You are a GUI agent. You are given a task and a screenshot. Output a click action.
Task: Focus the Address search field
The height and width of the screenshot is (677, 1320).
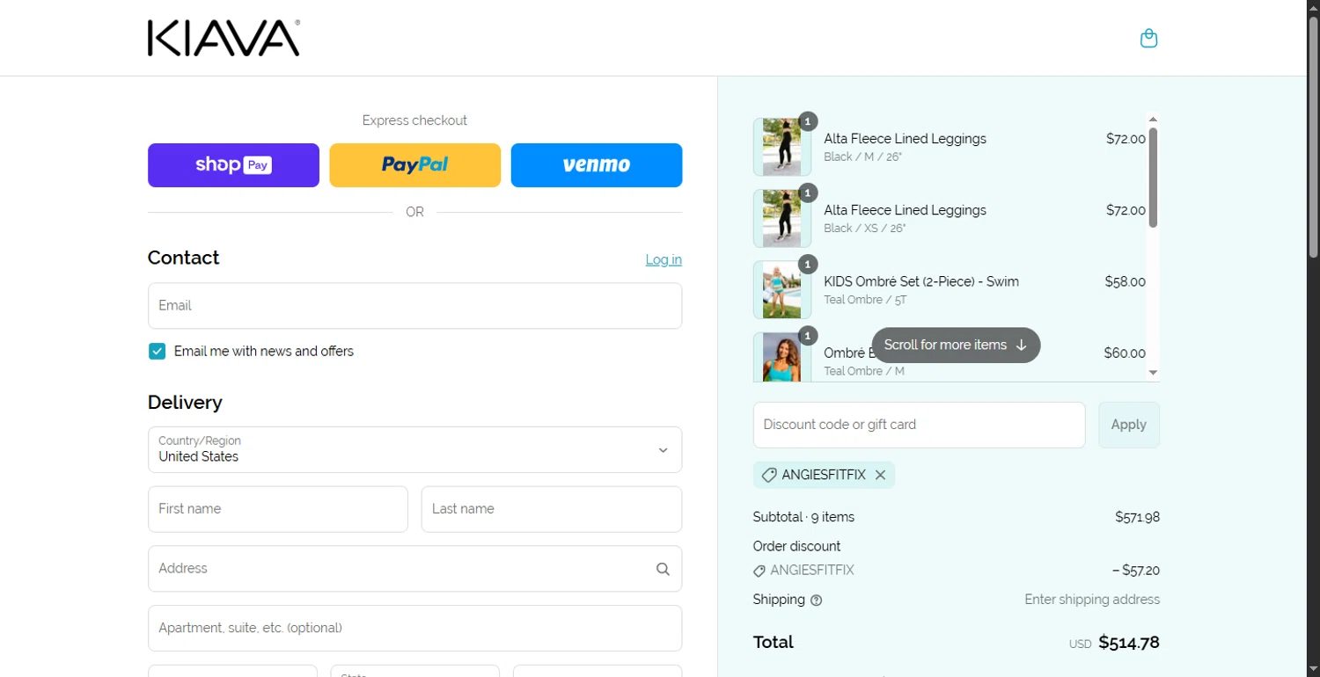(x=414, y=569)
